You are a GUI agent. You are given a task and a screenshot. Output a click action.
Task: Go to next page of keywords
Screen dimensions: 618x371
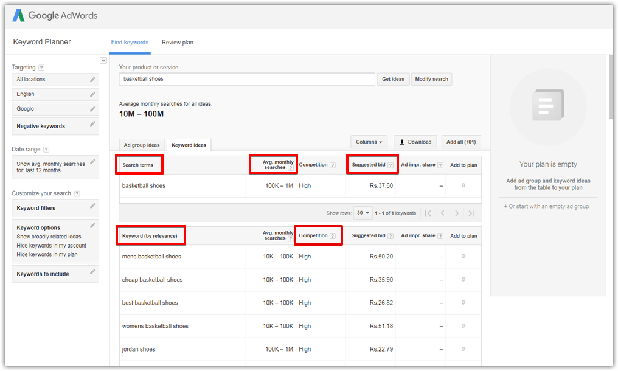[457, 213]
